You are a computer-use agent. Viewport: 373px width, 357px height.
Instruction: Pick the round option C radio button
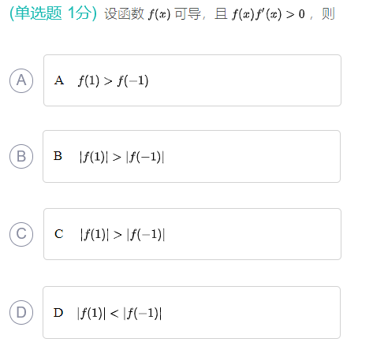pos(21,234)
